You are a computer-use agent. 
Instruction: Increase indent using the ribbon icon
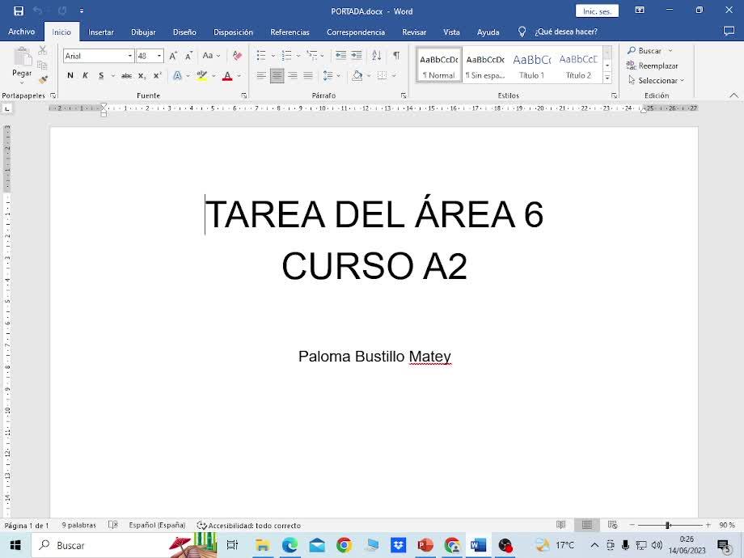pyautogui.click(x=357, y=56)
